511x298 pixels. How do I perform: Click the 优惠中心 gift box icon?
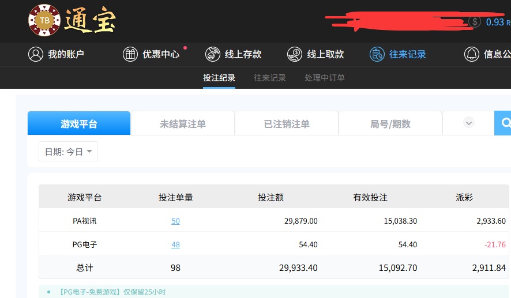coord(130,54)
